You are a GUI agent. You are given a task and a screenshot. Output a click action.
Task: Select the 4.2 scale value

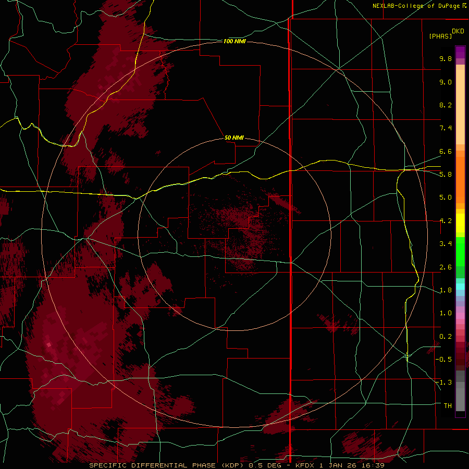(x=446, y=221)
